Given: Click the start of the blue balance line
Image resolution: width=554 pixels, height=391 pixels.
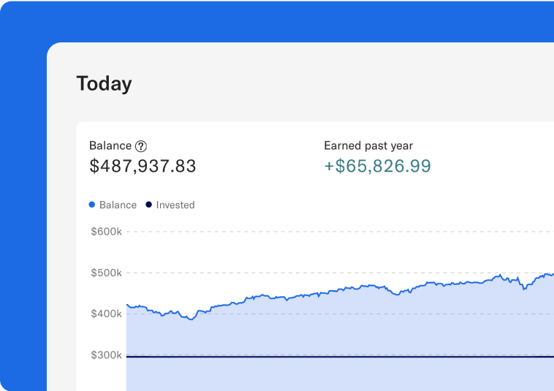Looking at the screenshot, I should tap(128, 305).
